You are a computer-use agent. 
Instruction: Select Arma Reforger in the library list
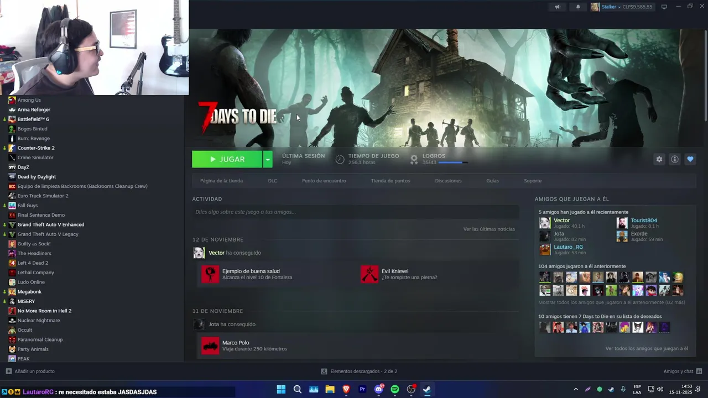pos(34,109)
